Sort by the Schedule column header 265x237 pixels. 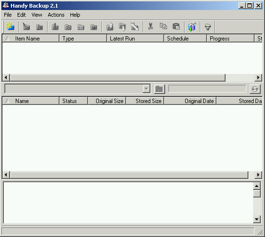(186, 39)
